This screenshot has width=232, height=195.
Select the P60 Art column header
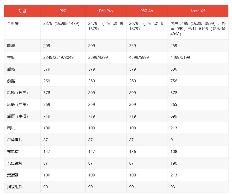[x=147, y=11]
